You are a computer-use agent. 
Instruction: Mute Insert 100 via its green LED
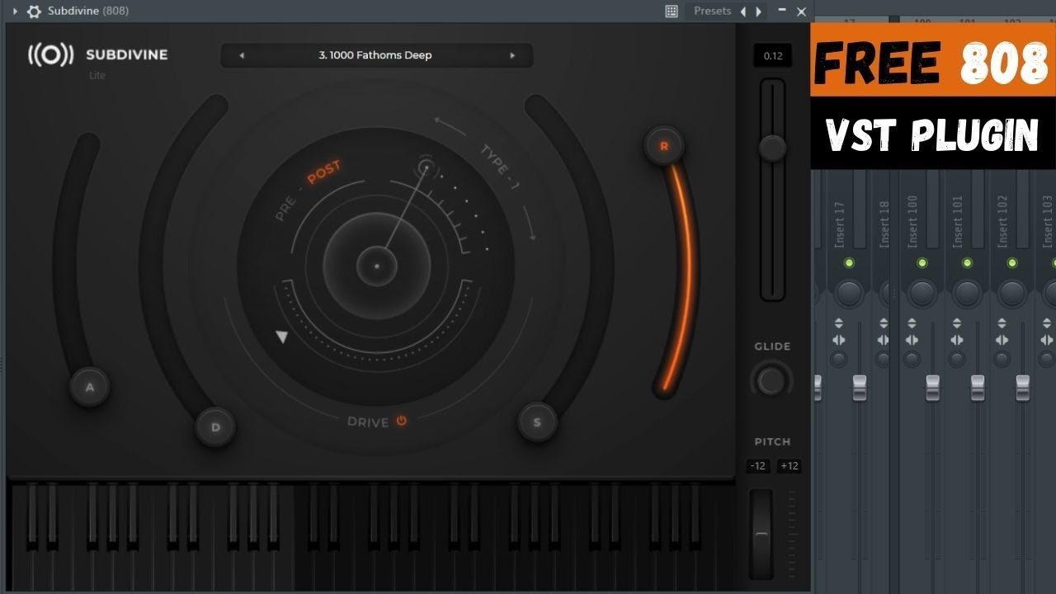coord(922,263)
